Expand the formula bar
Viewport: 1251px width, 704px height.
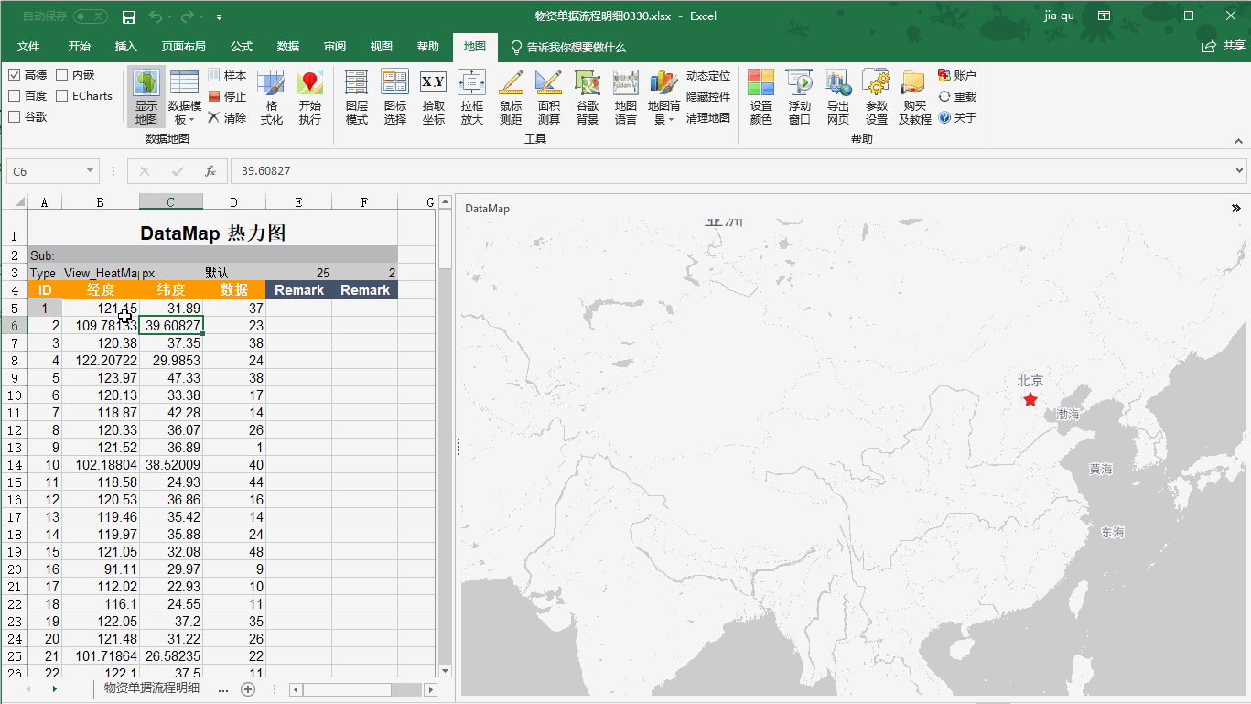coord(1240,170)
